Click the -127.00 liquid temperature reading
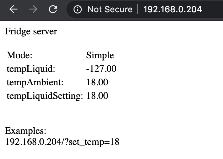Viewport: 223px width, 159px height. (101, 69)
